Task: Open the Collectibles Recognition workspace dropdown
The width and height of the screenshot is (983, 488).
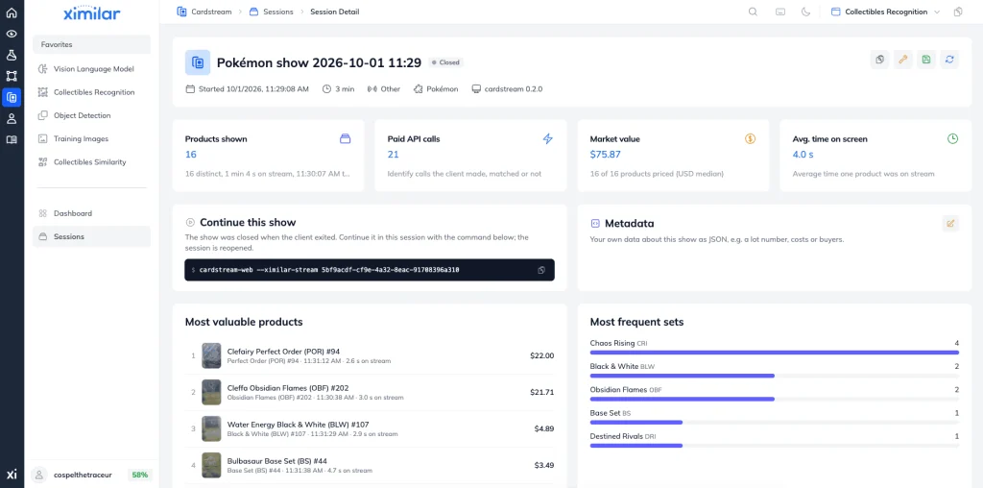Action: coord(885,12)
